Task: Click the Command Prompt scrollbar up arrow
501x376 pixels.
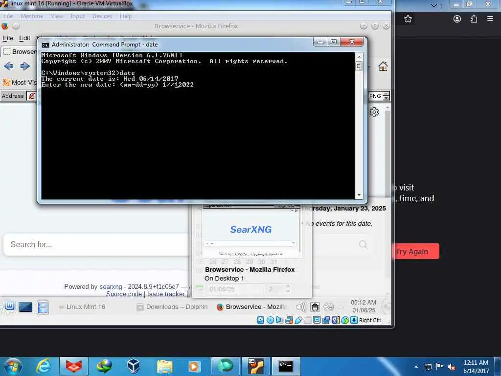Action: click(359, 57)
